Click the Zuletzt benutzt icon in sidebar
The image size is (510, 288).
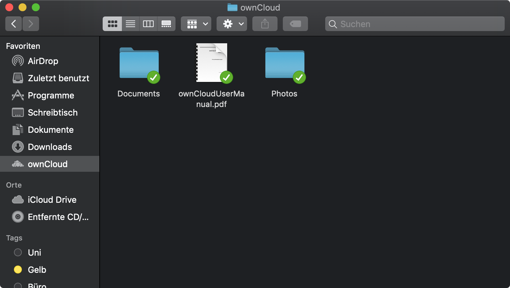[x=18, y=78]
